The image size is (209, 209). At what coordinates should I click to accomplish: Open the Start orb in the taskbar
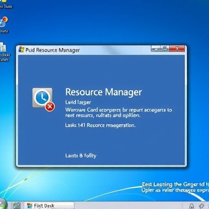[2, 205]
